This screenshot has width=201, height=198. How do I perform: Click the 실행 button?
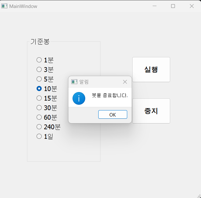click(x=151, y=69)
